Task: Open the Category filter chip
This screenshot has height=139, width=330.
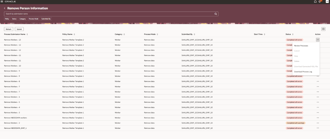Action: pos(22,19)
